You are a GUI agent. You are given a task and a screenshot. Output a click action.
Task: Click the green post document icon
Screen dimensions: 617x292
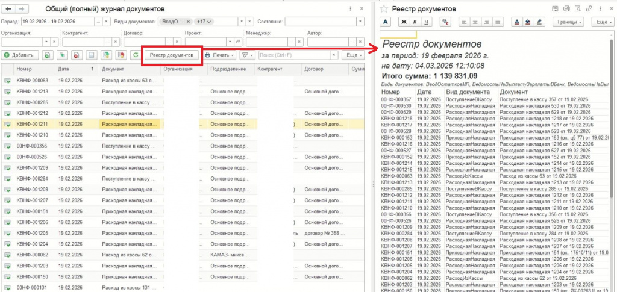(x=106, y=55)
